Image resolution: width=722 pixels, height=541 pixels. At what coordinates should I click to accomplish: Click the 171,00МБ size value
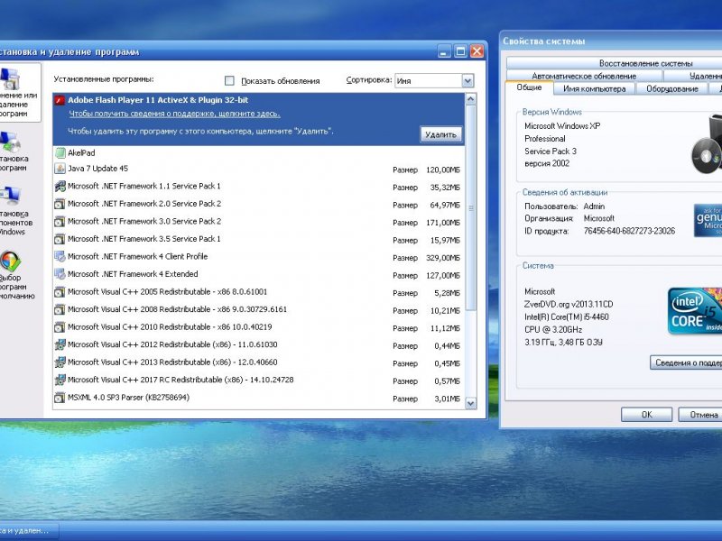(443, 223)
